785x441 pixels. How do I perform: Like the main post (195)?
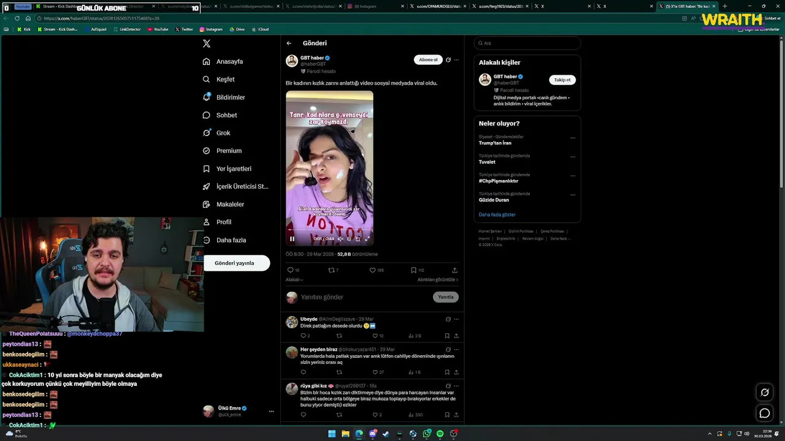377,270
